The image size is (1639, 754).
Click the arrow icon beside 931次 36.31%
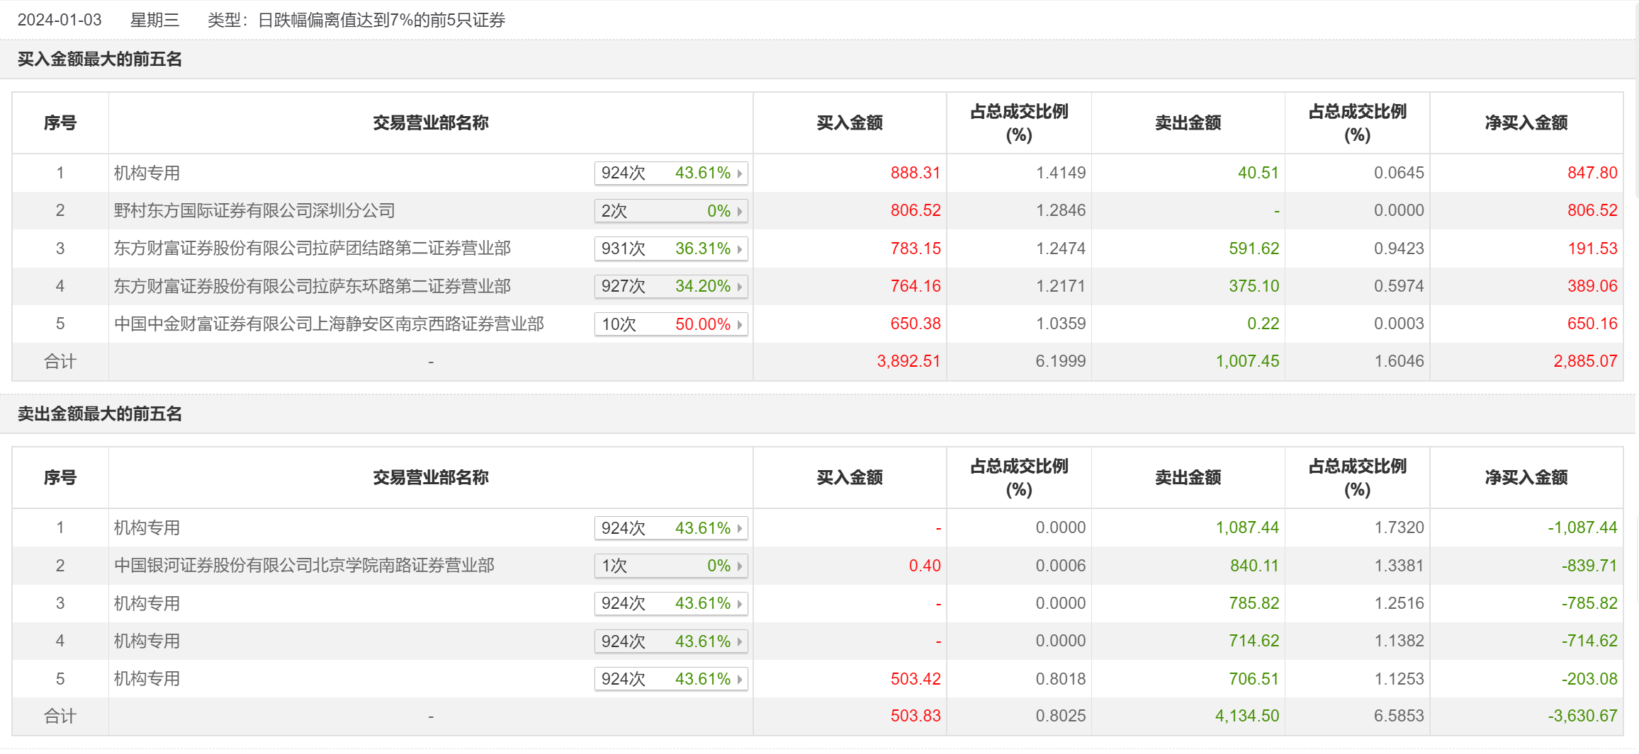740,249
